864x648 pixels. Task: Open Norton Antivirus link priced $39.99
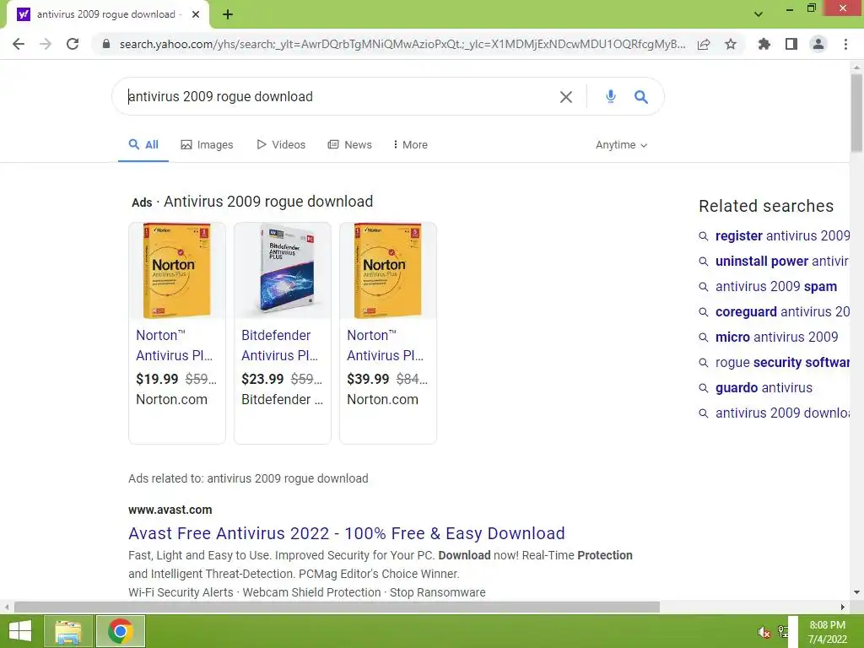pos(385,345)
